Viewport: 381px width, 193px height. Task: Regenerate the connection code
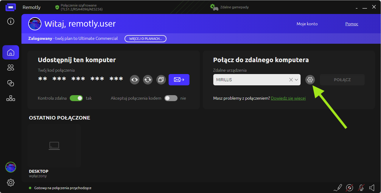[x=148, y=80]
